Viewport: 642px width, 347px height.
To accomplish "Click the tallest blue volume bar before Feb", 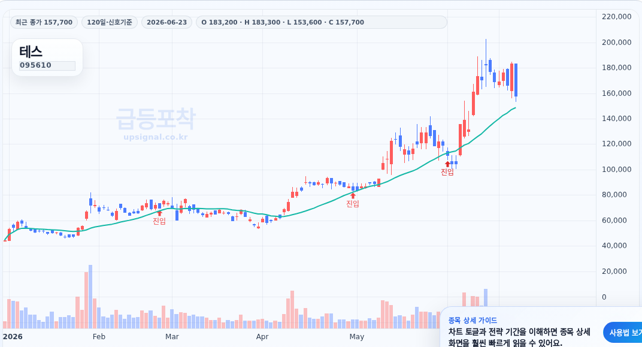I will click(x=90, y=297).
